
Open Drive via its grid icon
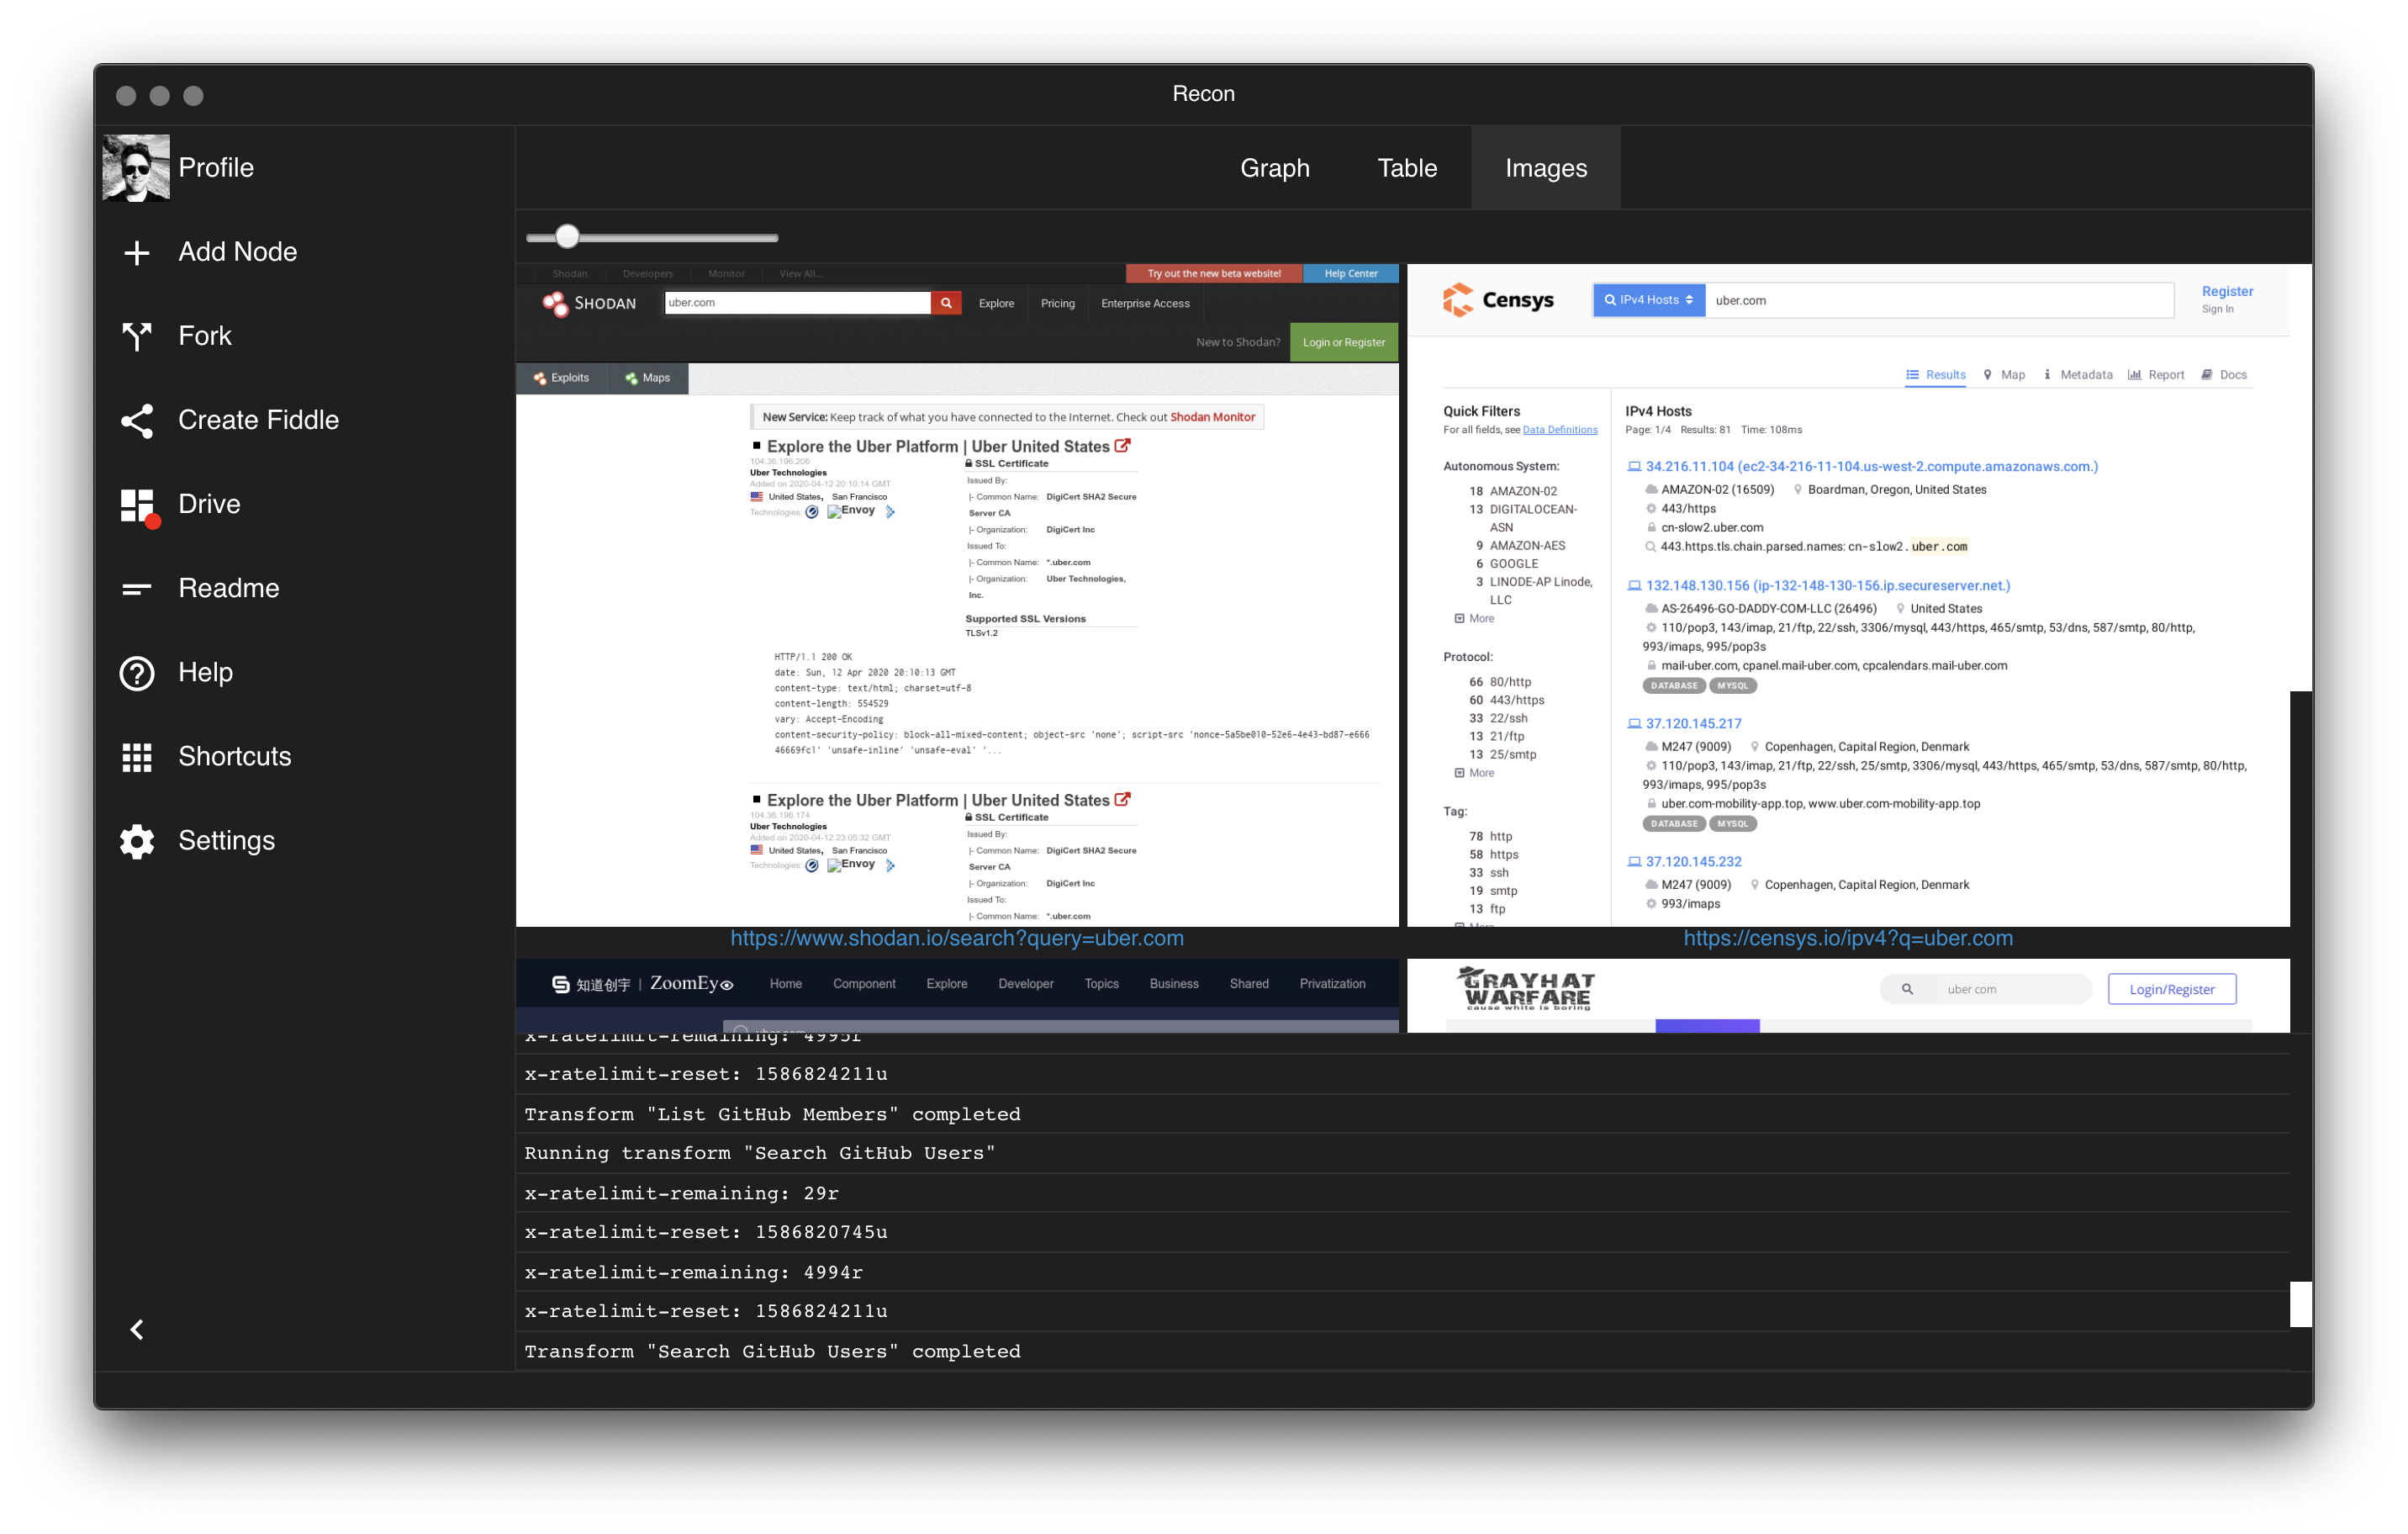click(x=138, y=505)
